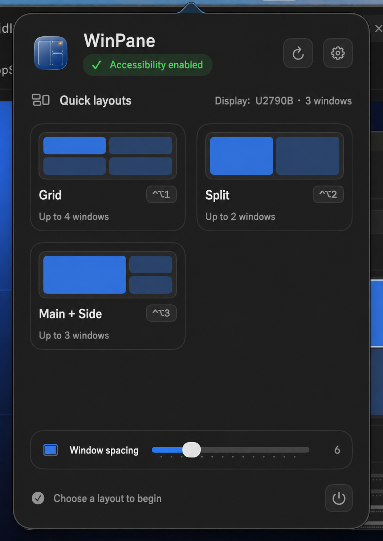Viewport: 383px width, 541px height.
Task: Click the Quick layouts section icon
Action: click(x=41, y=100)
